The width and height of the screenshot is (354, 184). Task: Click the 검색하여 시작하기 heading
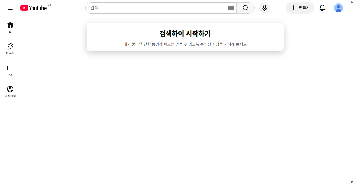pyautogui.click(x=185, y=34)
